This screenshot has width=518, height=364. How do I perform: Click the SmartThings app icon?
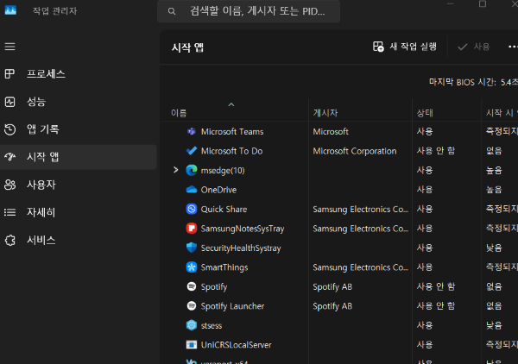point(192,267)
